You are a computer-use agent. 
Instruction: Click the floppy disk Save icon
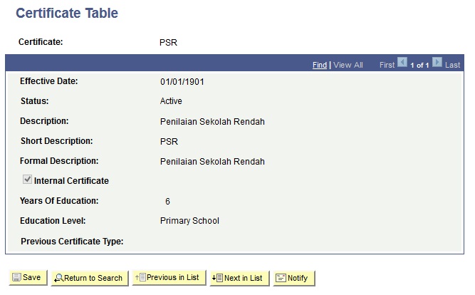click(x=16, y=277)
